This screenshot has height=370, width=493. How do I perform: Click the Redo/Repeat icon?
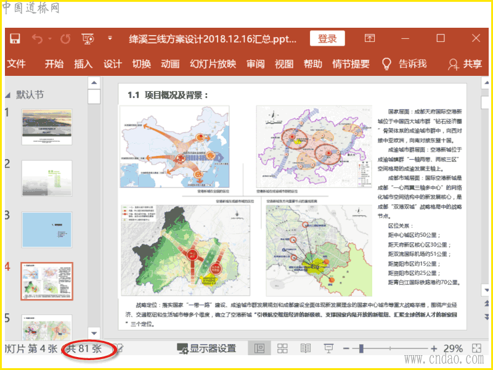tap(65, 39)
